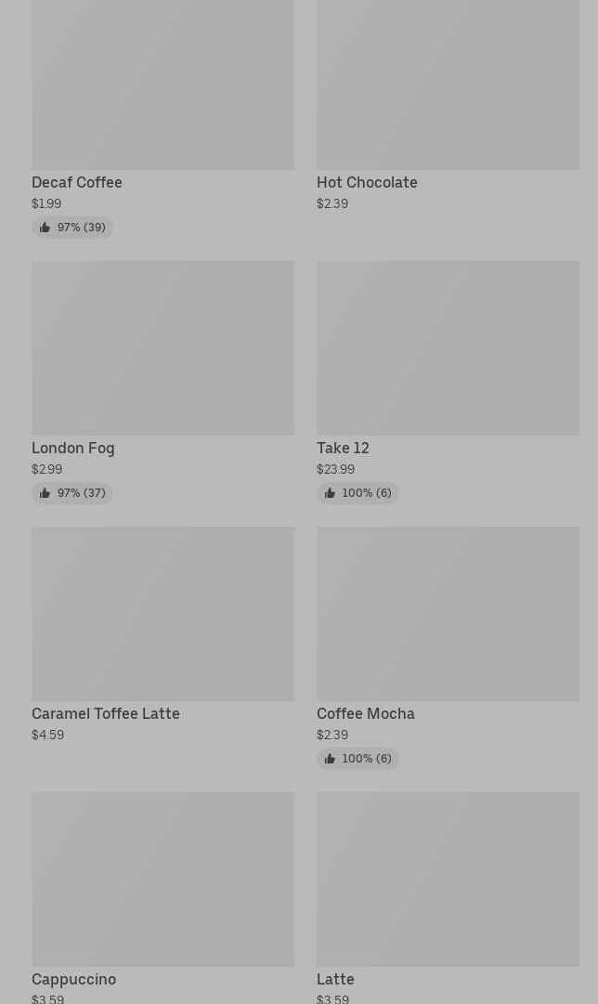Select the London Fog item name
Image resolution: width=598 pixels, height=1004 pixels.
click(73, 449)
